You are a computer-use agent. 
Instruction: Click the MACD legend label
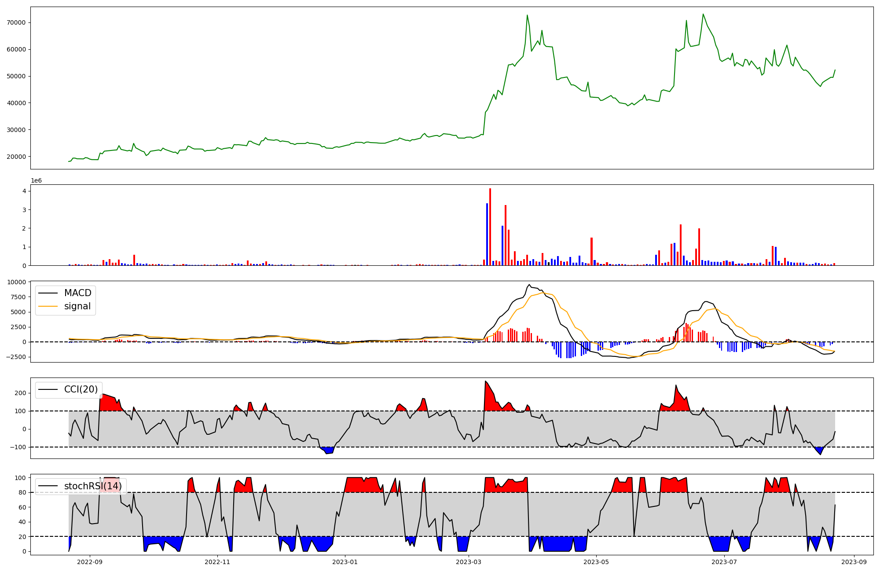[77, 293]
